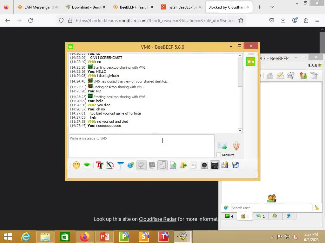Open the Windows Start button
Screen dimensions: 325x243
pyautogui.click(x=8, y=237)
